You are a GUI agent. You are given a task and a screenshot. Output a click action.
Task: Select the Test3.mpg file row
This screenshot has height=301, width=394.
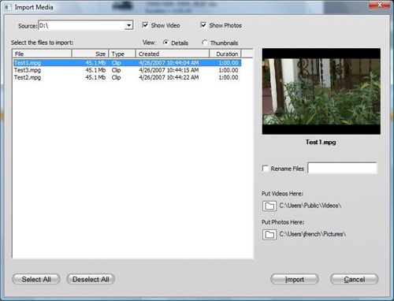[127, 70]
